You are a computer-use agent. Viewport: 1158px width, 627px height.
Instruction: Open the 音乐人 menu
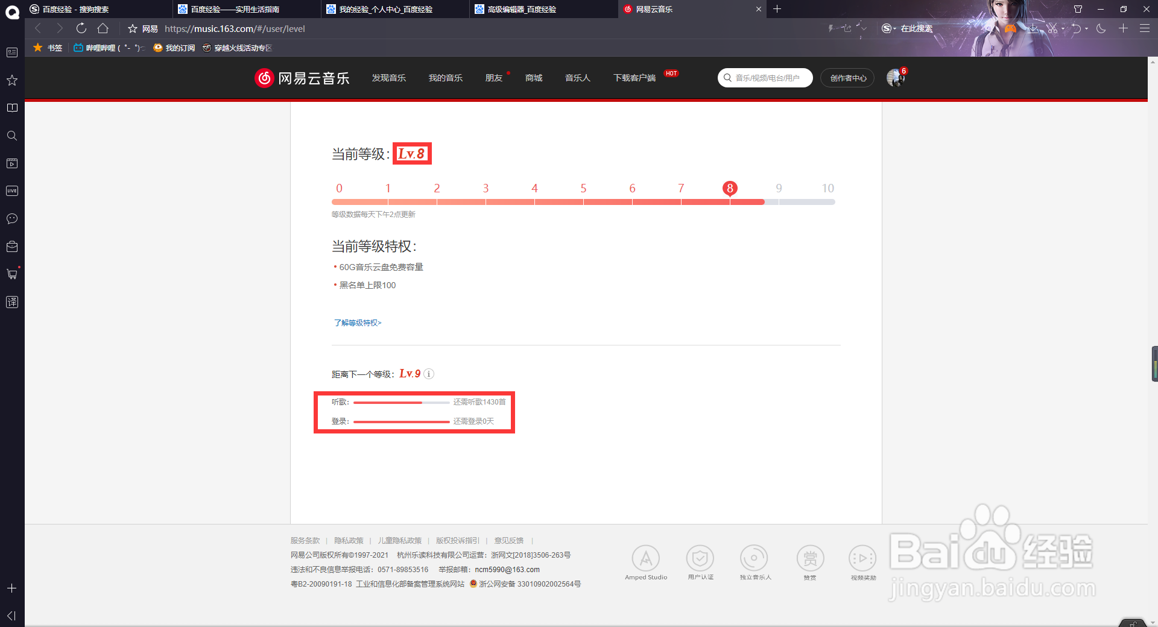point(578,78)
